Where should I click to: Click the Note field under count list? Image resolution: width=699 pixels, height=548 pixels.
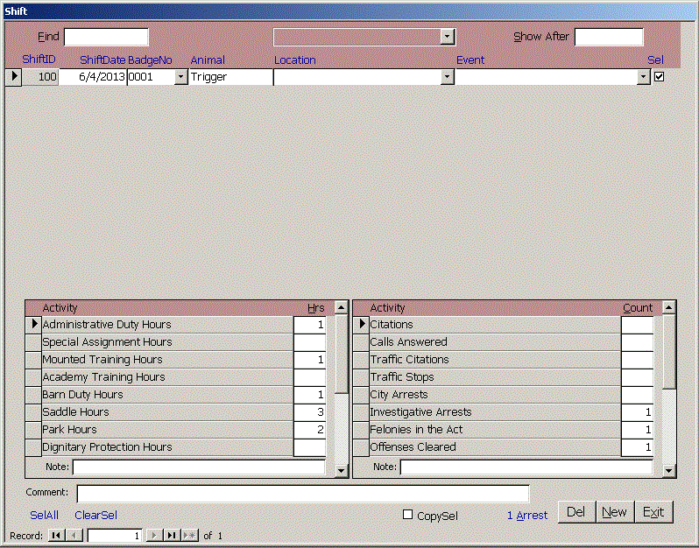click(x=526, y=467)
